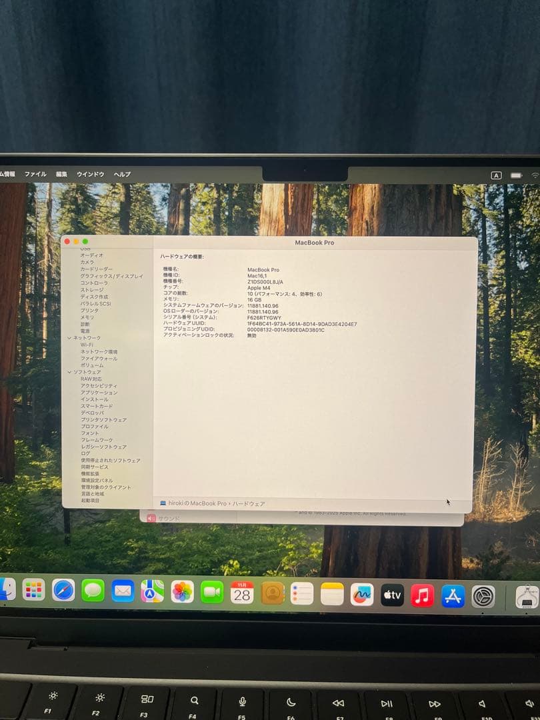Launch Safari from the Dock
540x720 pixels.
coord(63,590)
